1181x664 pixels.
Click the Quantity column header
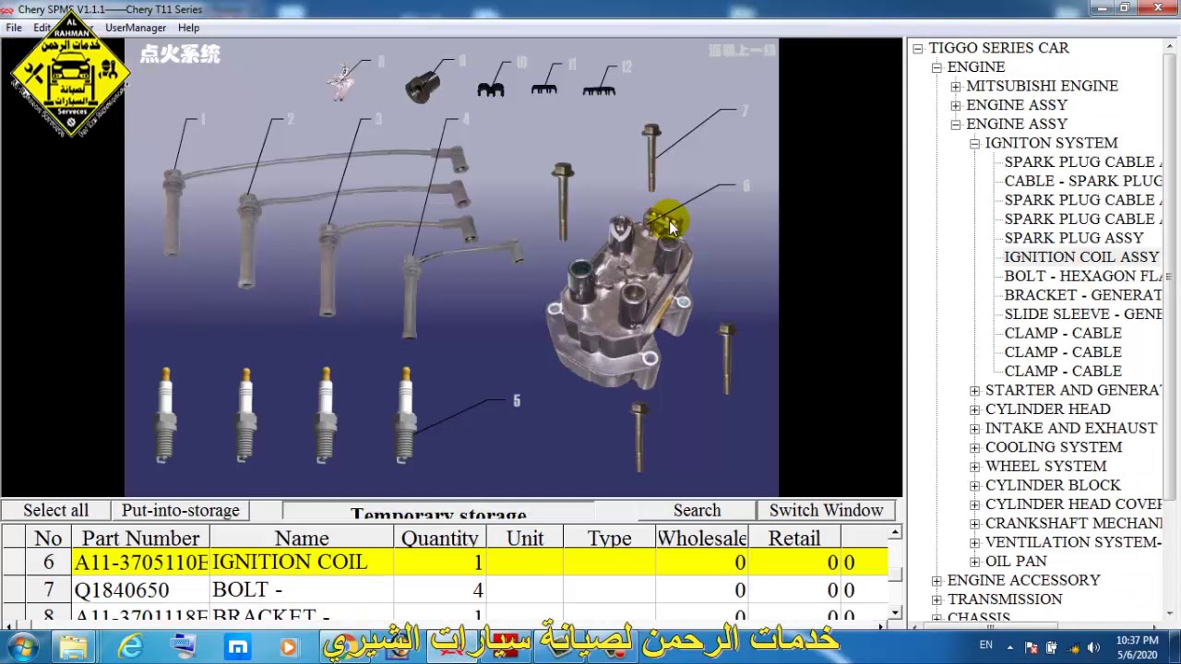click(440, 538)
